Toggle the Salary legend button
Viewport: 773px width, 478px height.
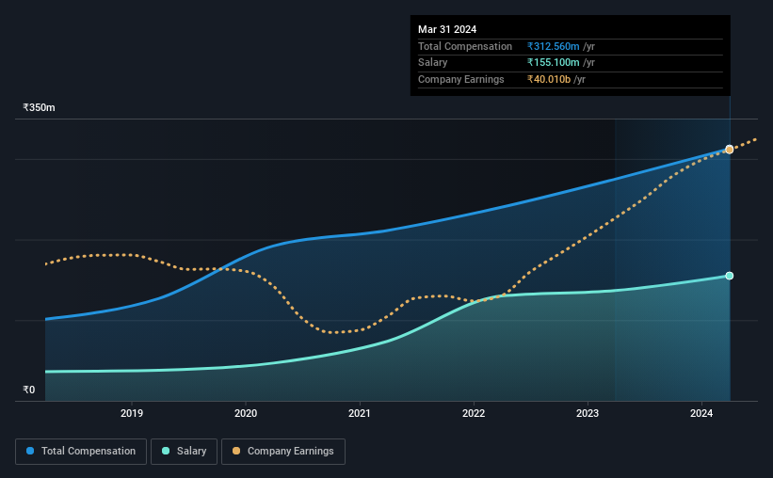point(184,451)
